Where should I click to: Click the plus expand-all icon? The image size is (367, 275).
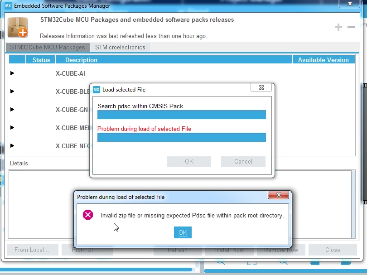point(338,27)
